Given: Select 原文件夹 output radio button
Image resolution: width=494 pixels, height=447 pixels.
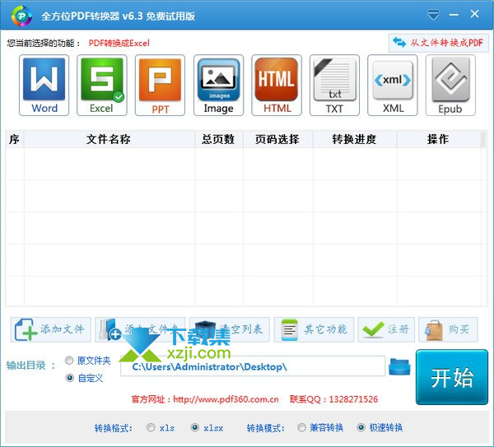Looking at the screenshot, I should tap(69, 361).
